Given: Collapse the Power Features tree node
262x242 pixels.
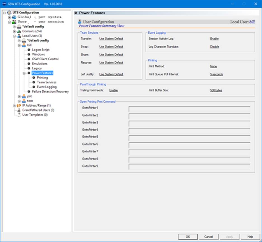Looking at the screenshot, I should point(24,73).
